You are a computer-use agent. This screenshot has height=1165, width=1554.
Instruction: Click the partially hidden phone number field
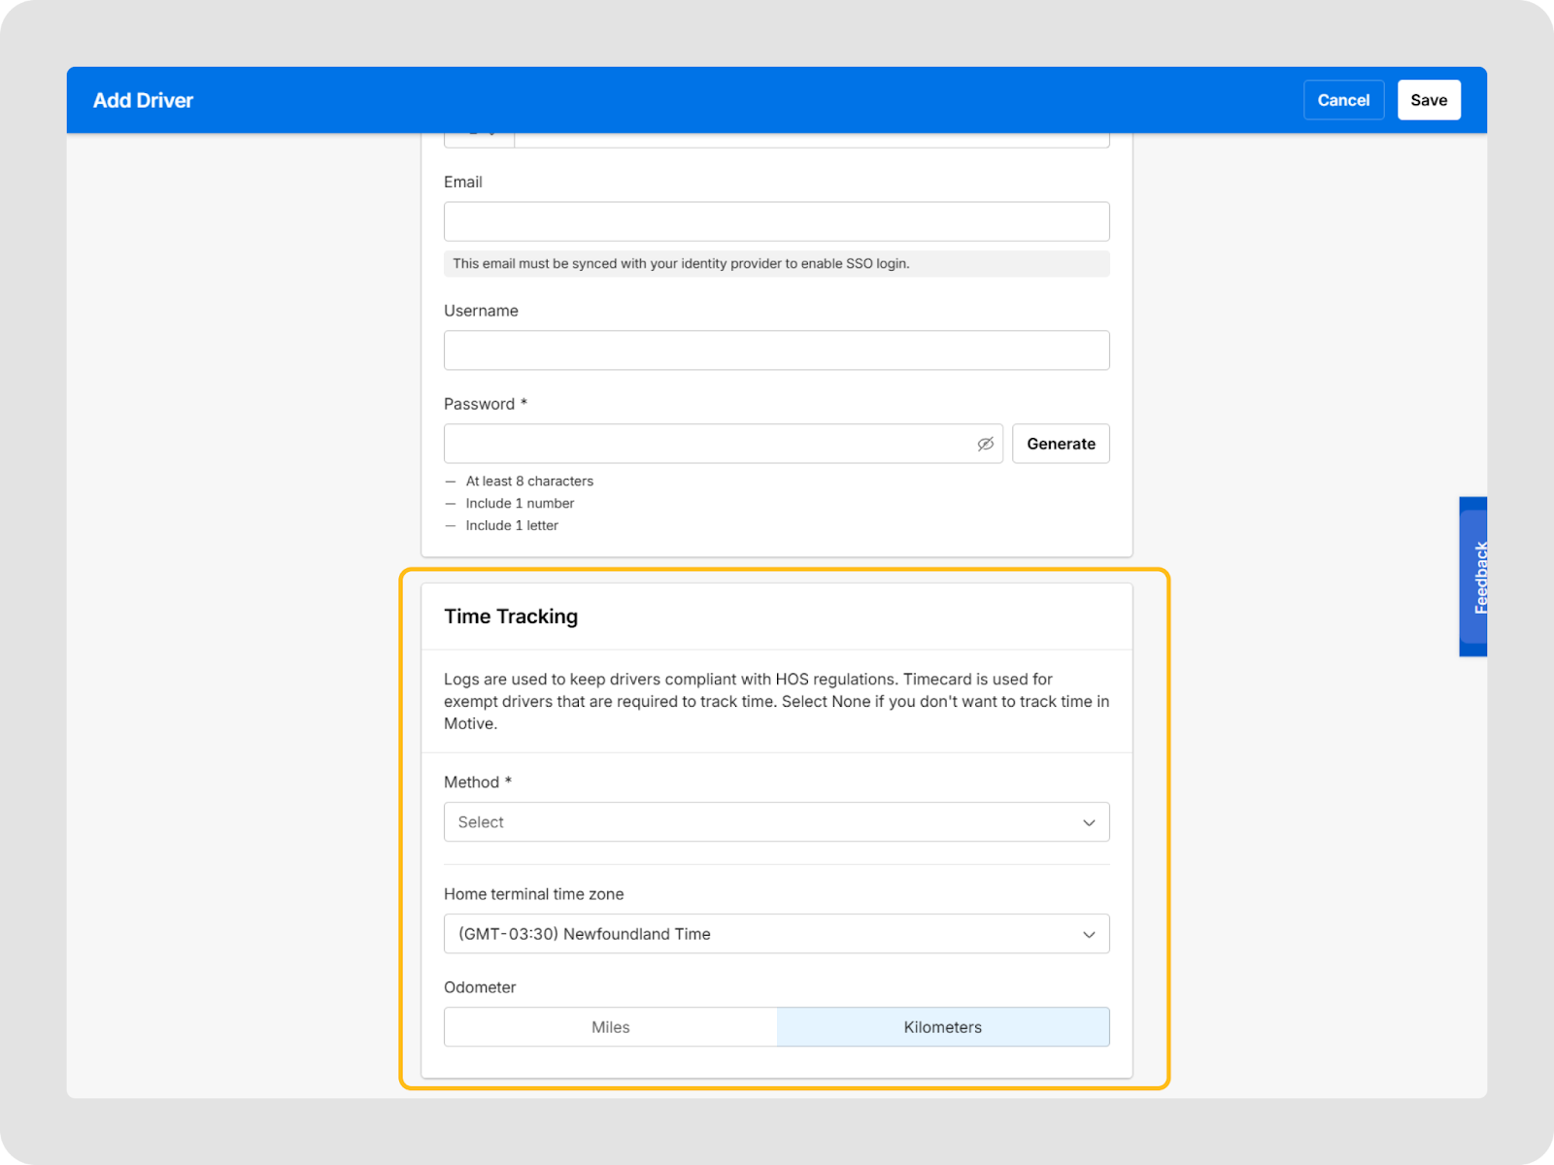coord(811,140)
